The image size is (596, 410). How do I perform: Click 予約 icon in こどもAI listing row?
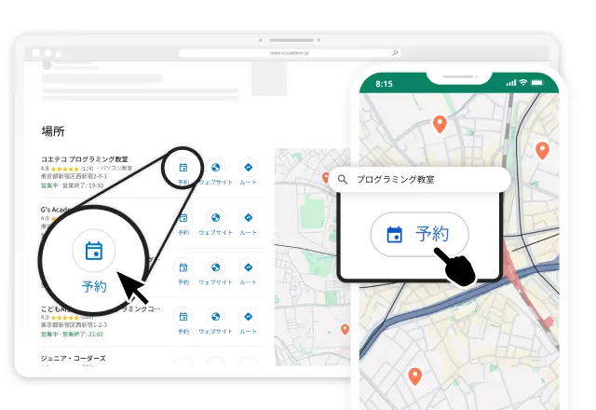183,317
